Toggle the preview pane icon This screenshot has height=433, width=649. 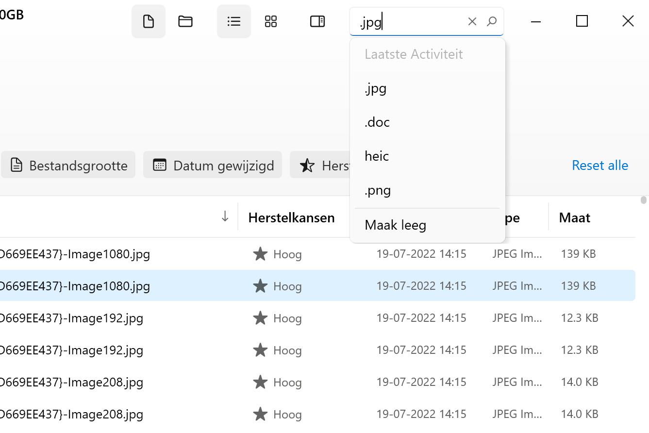(x=317, y=21)
